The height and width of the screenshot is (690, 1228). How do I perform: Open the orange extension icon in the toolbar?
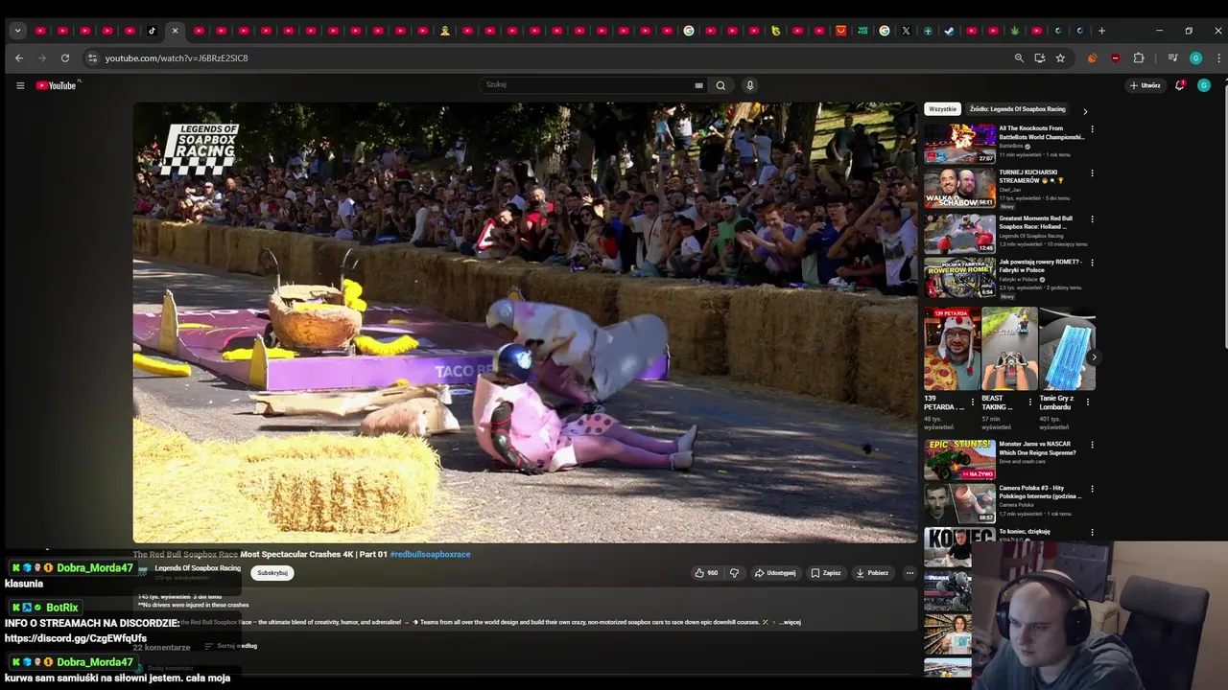pos(1092,58)
